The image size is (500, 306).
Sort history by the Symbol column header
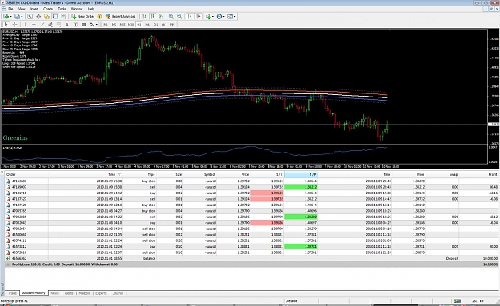point(200,174)
